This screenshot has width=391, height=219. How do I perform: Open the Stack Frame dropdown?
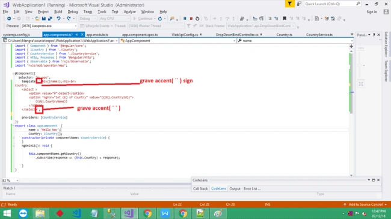[260, 26]
